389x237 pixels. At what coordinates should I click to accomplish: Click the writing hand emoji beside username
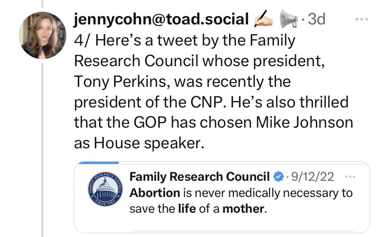264,19
